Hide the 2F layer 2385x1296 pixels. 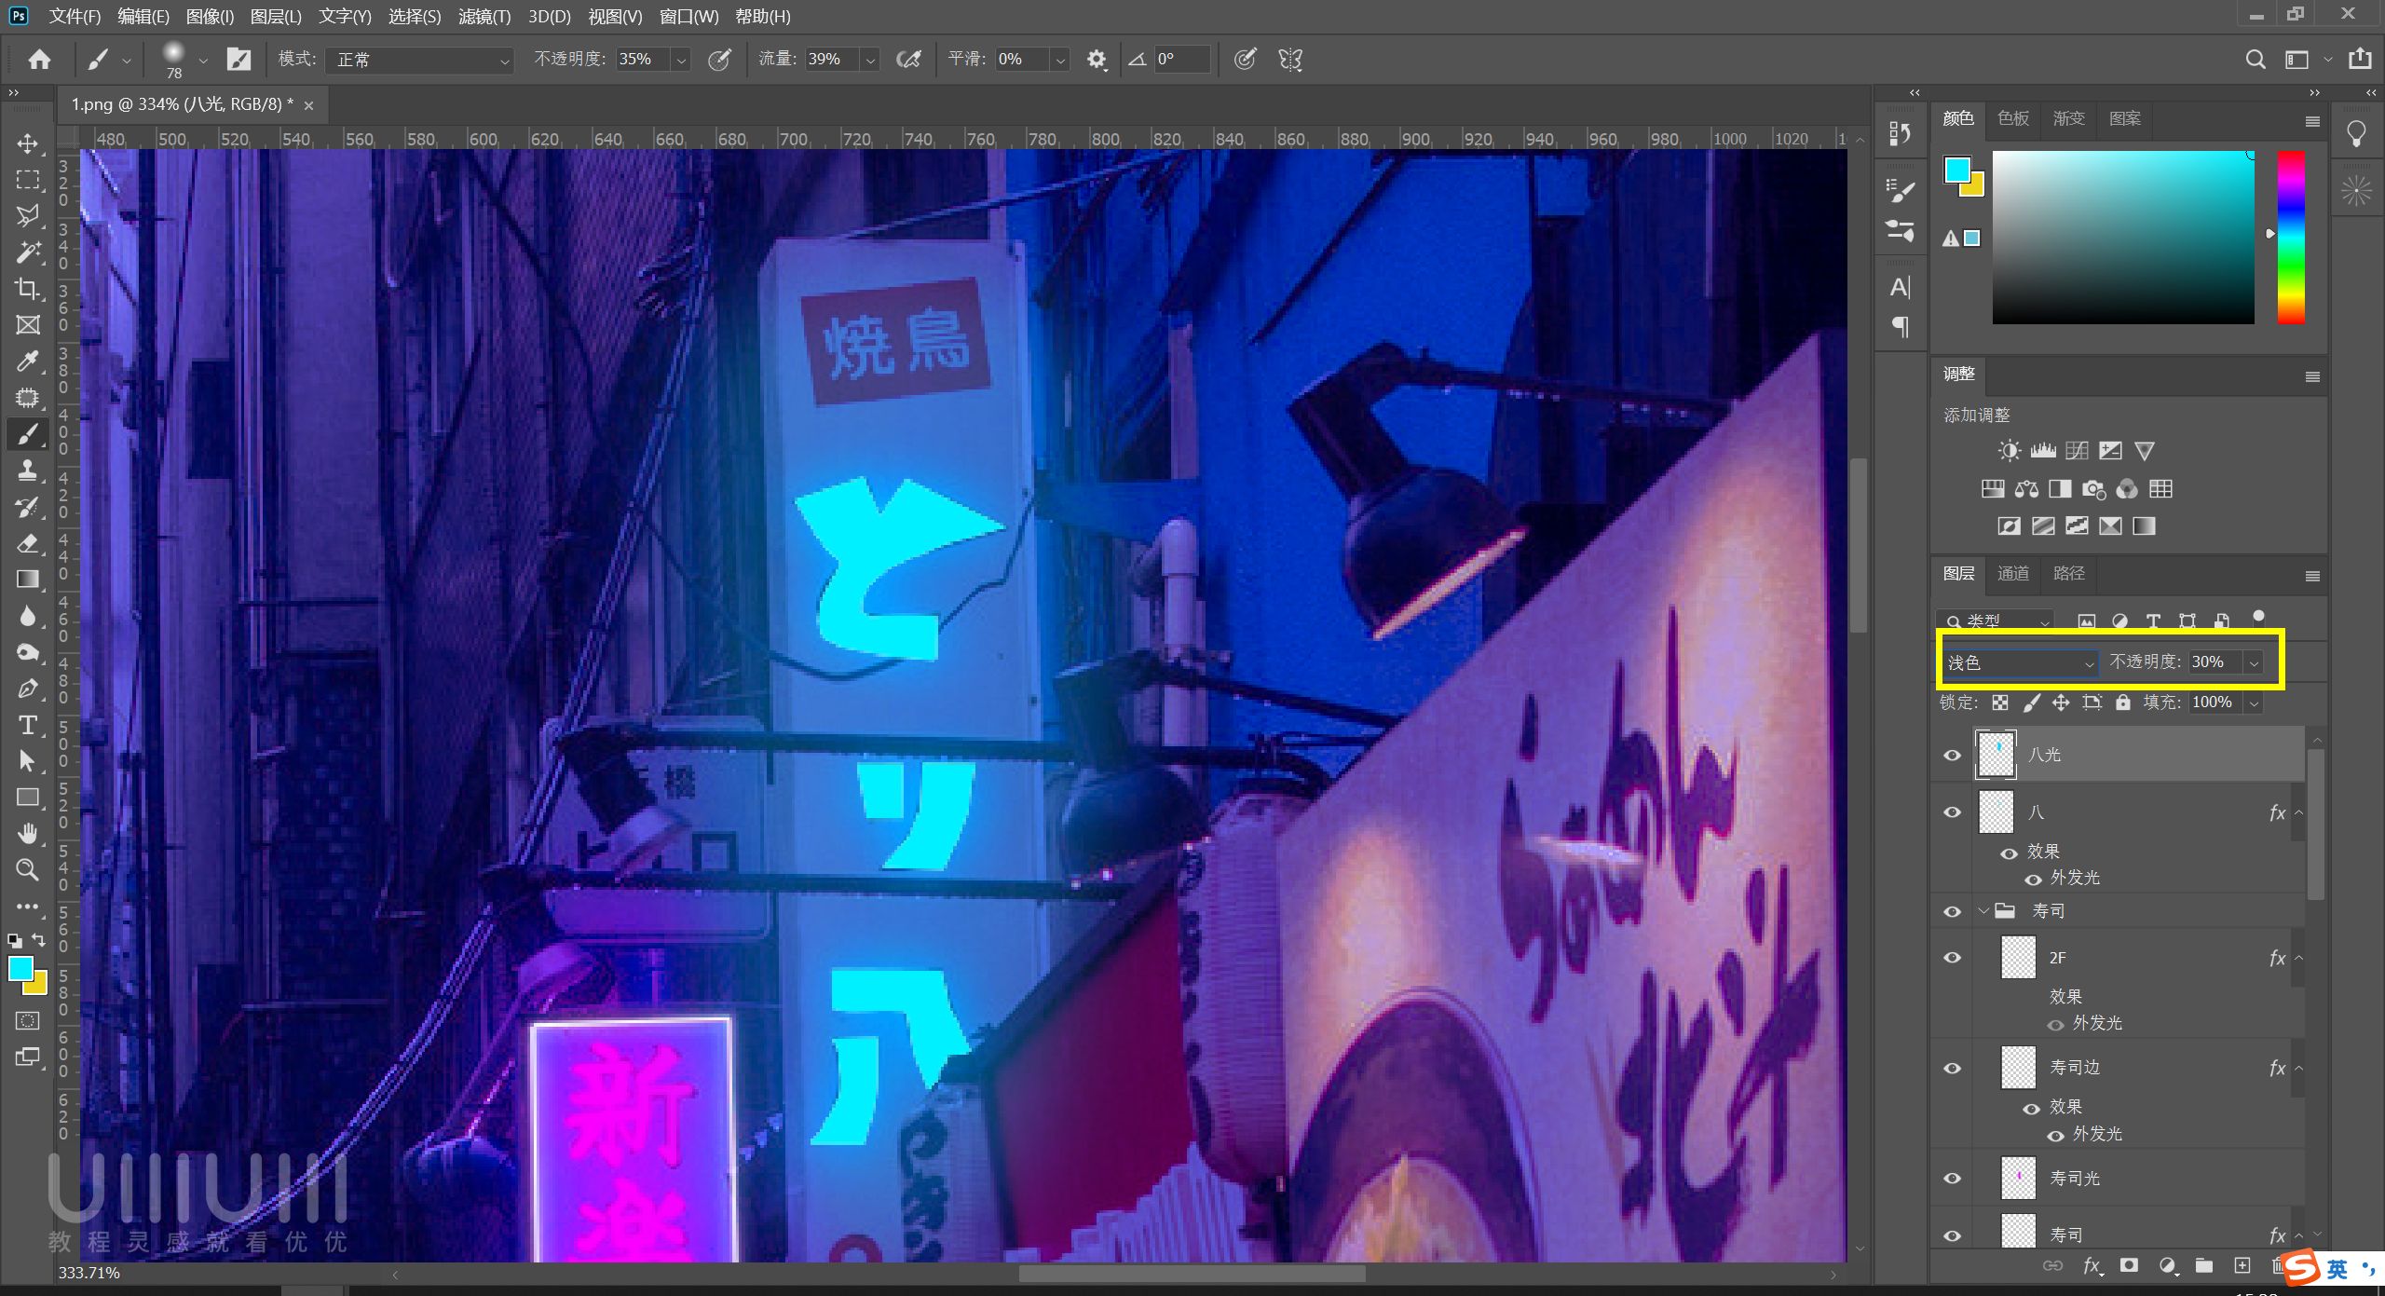point(1953,958)
